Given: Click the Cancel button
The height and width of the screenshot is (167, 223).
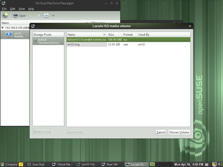Looking at the screenshot, I should pyautogui.click(x=161, y=132).
